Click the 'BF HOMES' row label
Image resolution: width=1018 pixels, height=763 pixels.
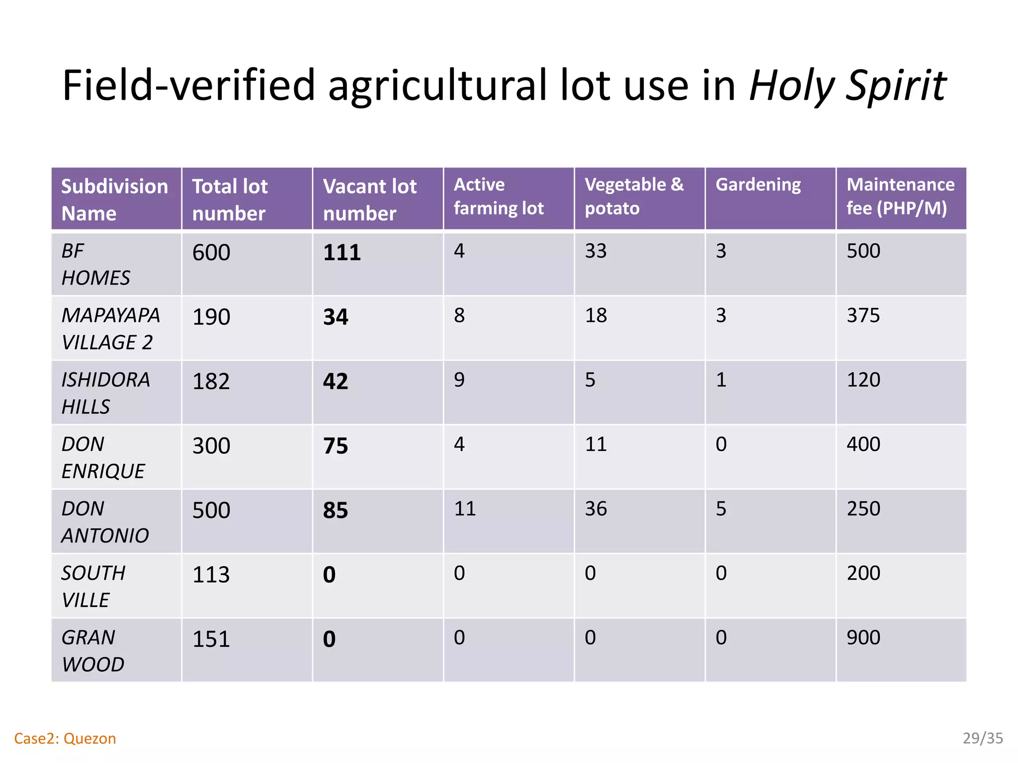click(95, 264)
